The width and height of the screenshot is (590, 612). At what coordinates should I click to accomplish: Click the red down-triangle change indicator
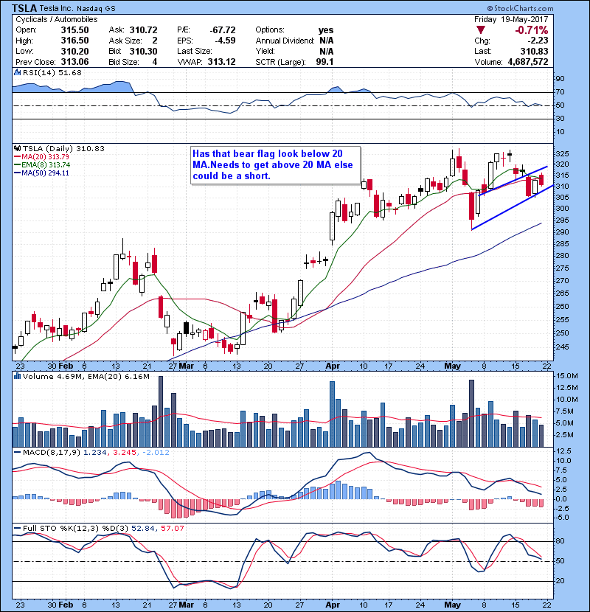[481, 30]
